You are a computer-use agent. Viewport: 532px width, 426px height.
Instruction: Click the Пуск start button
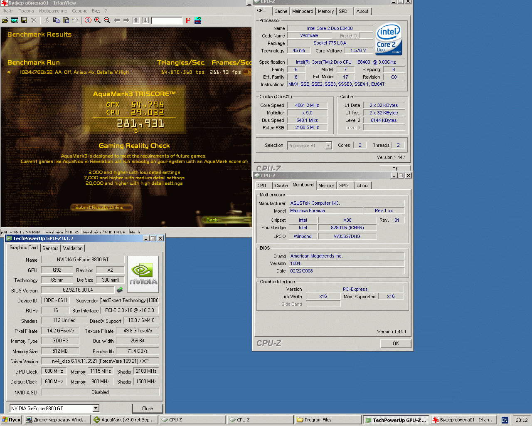(11, 420)
